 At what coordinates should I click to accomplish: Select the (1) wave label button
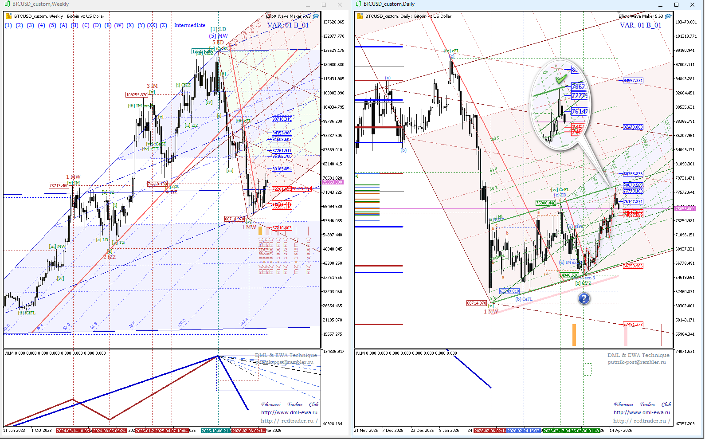(x=8, y=25)
